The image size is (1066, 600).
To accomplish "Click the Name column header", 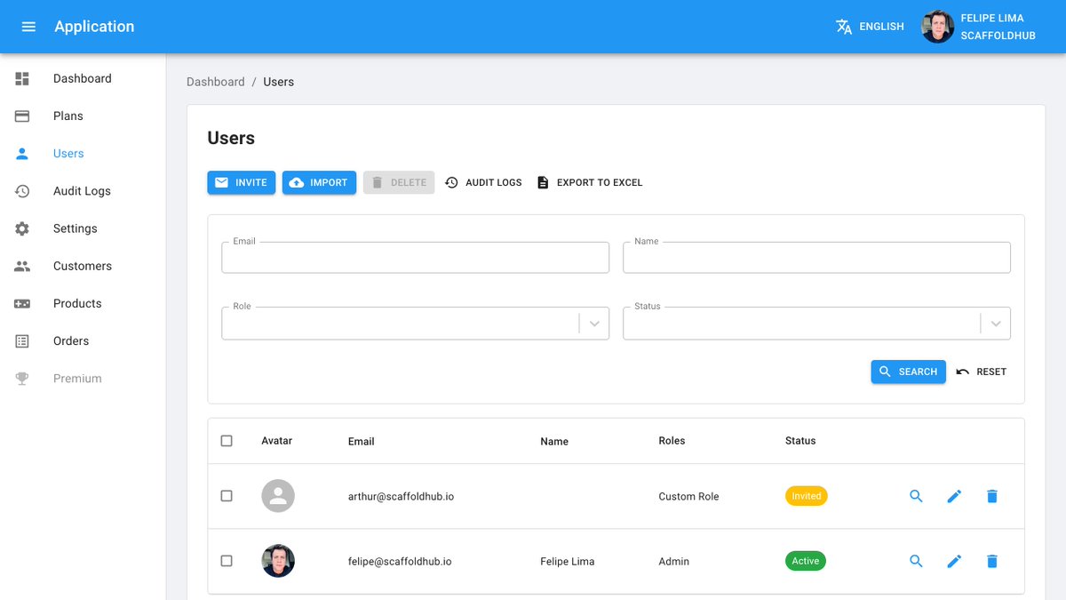I will [x=554, y=441].
